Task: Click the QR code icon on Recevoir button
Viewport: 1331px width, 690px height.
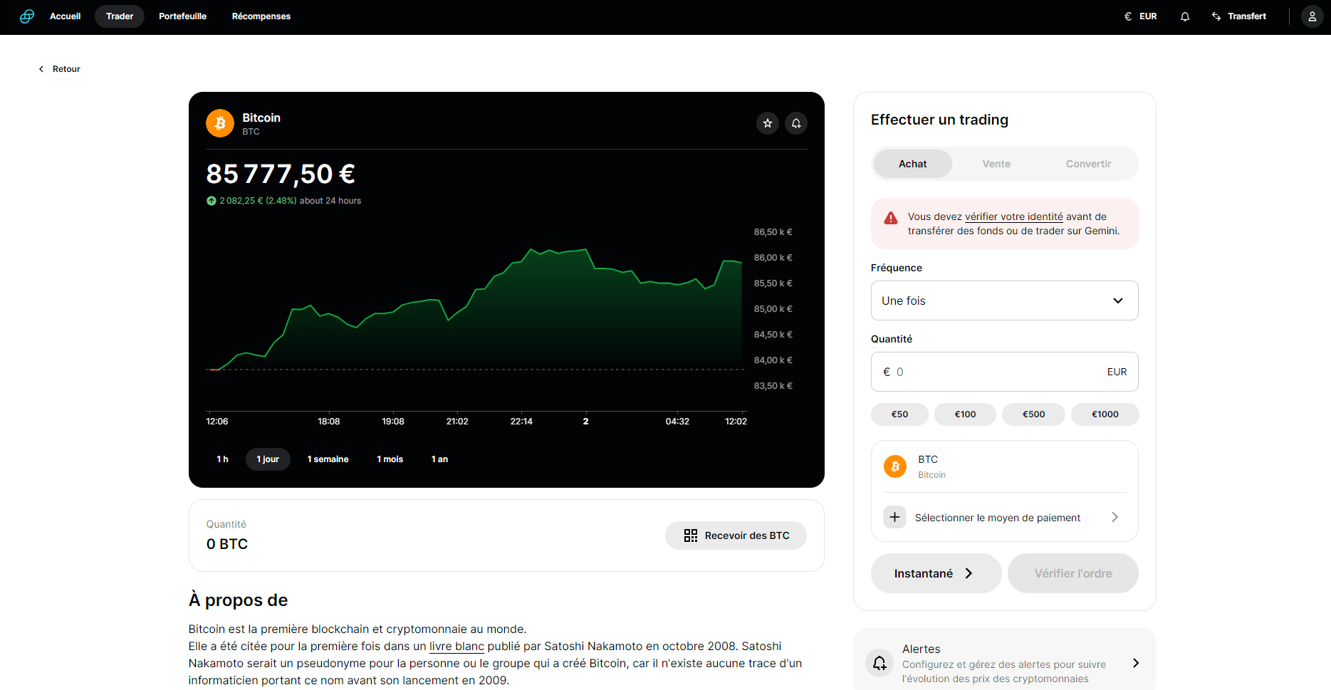Action: coord(691,535)
